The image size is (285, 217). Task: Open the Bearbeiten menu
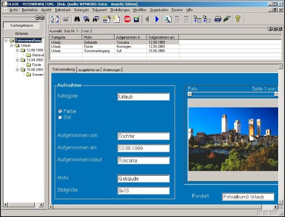30,10
